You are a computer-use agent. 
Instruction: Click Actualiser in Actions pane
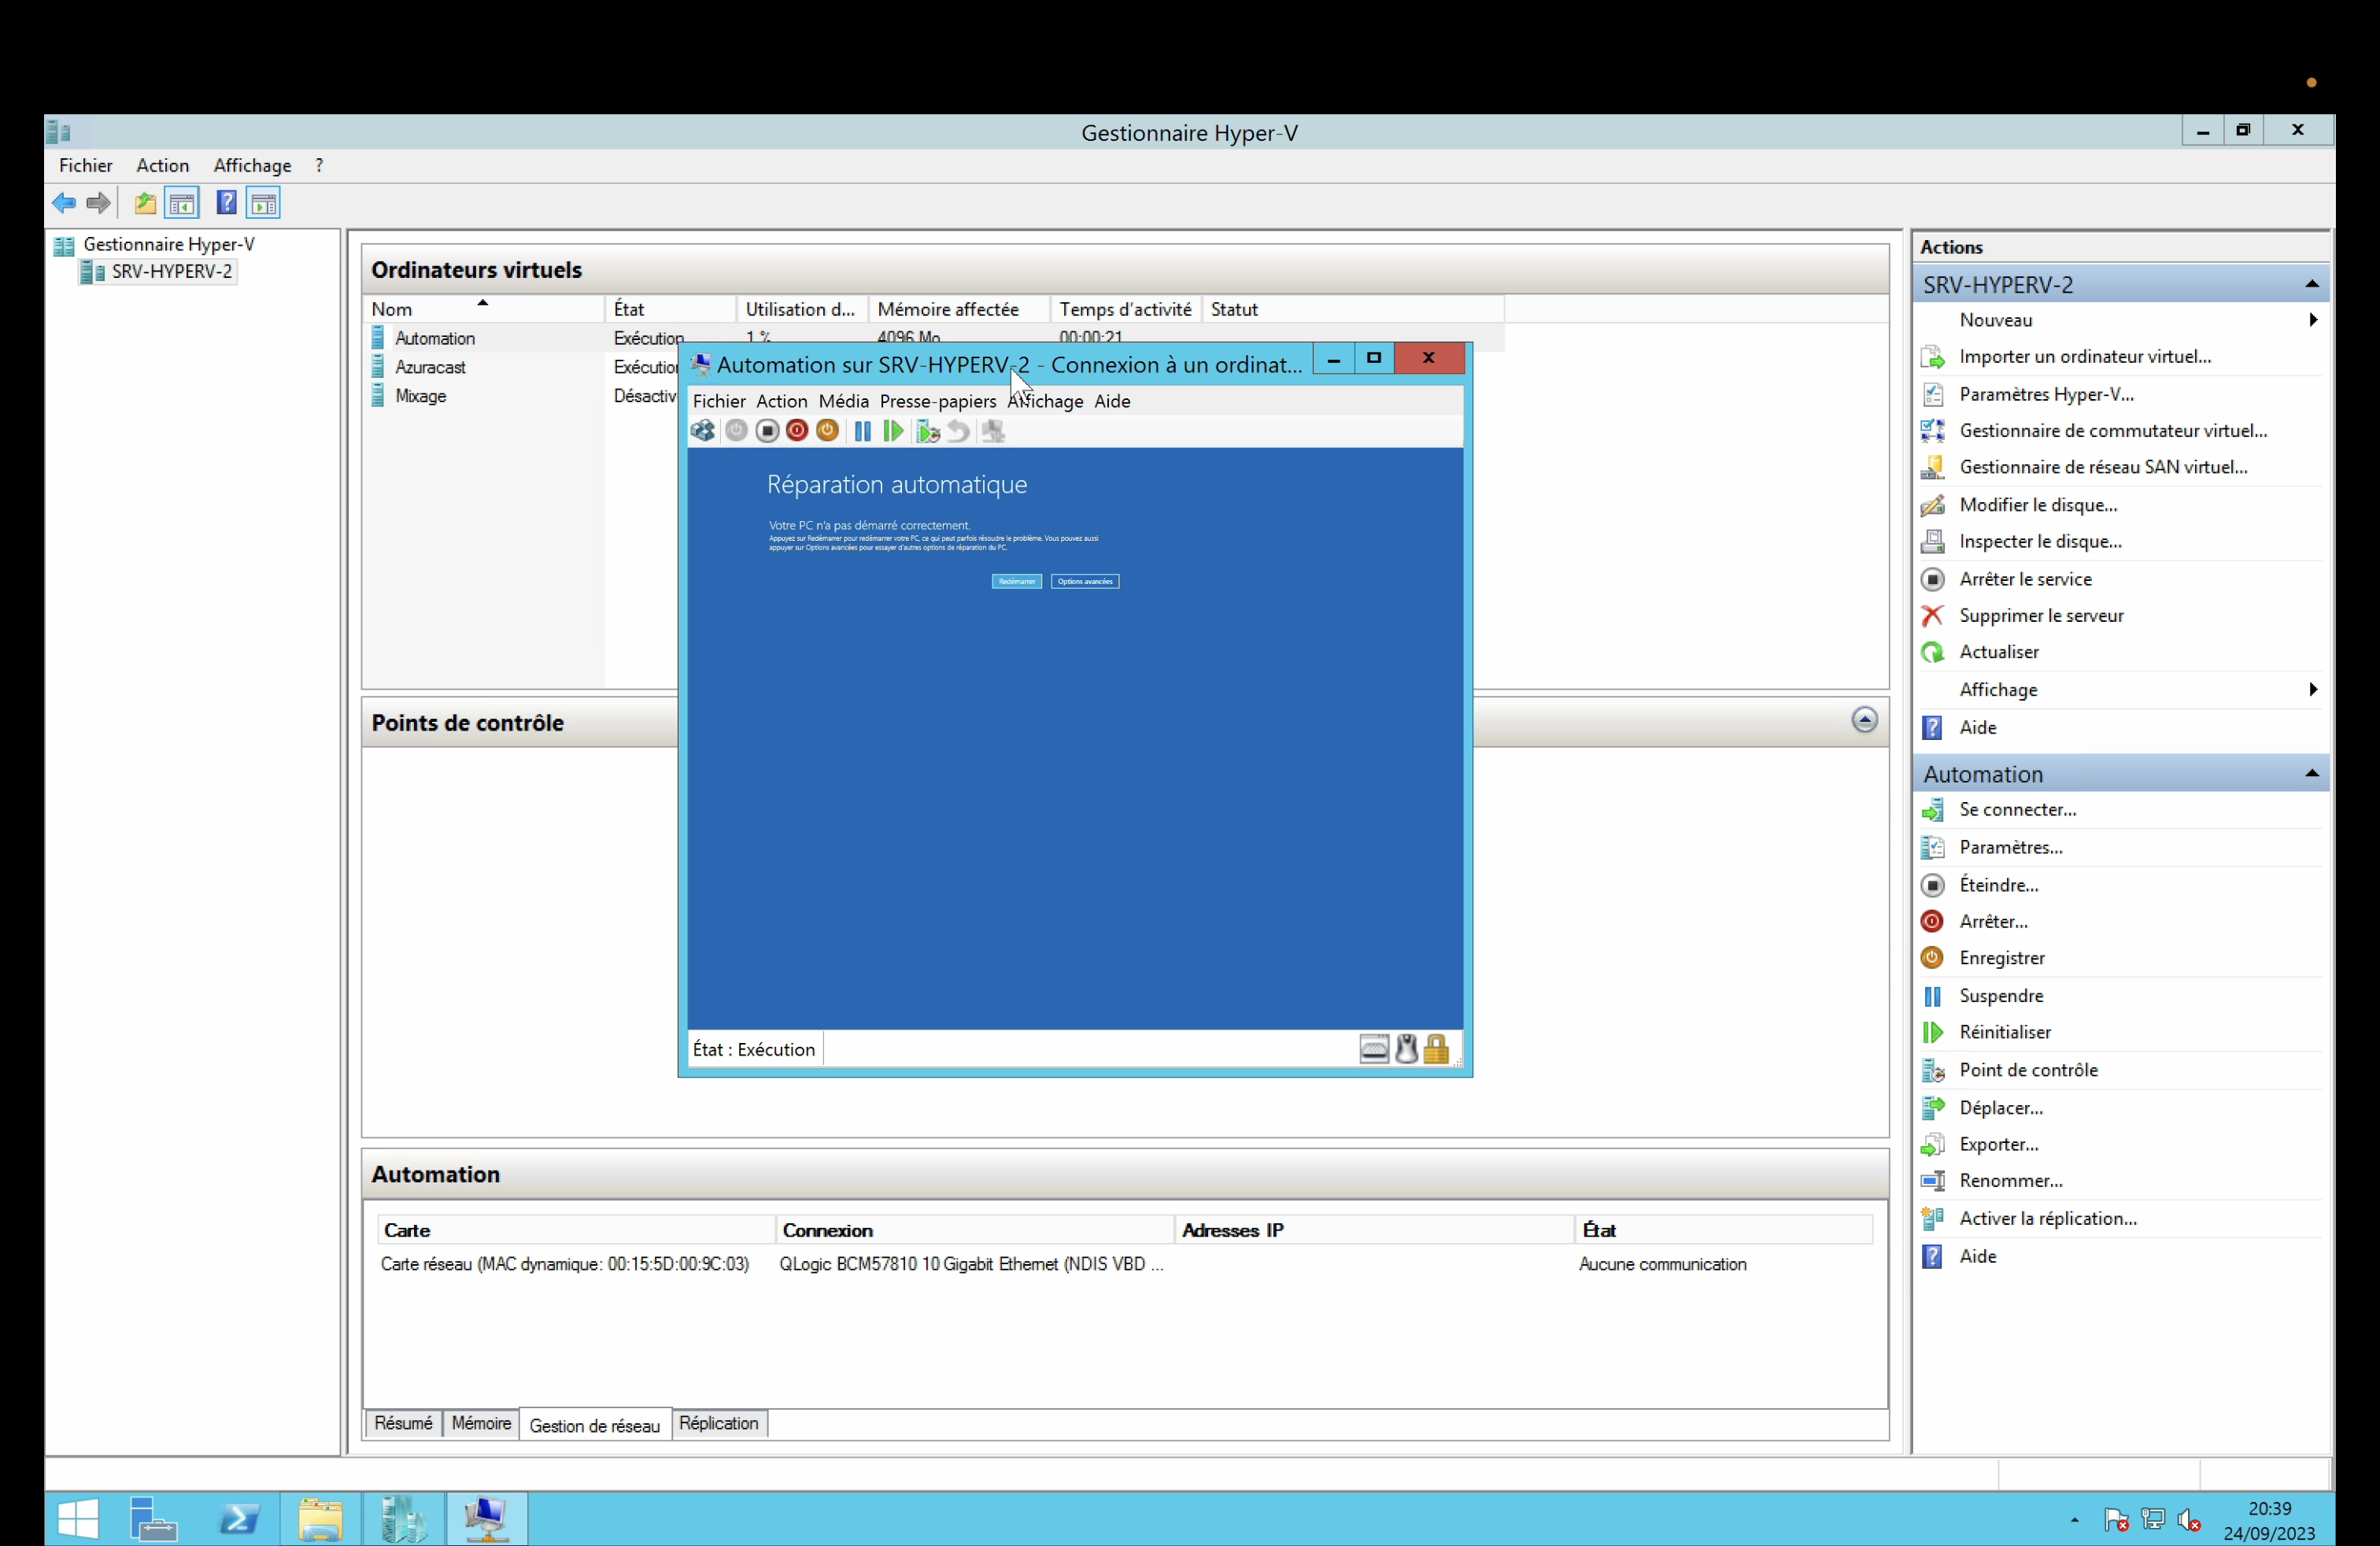1998,652
